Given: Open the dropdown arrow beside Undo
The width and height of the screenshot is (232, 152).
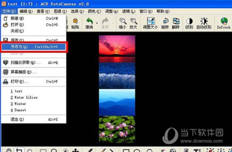Looking at the screenshot, I should coord(97,23).
